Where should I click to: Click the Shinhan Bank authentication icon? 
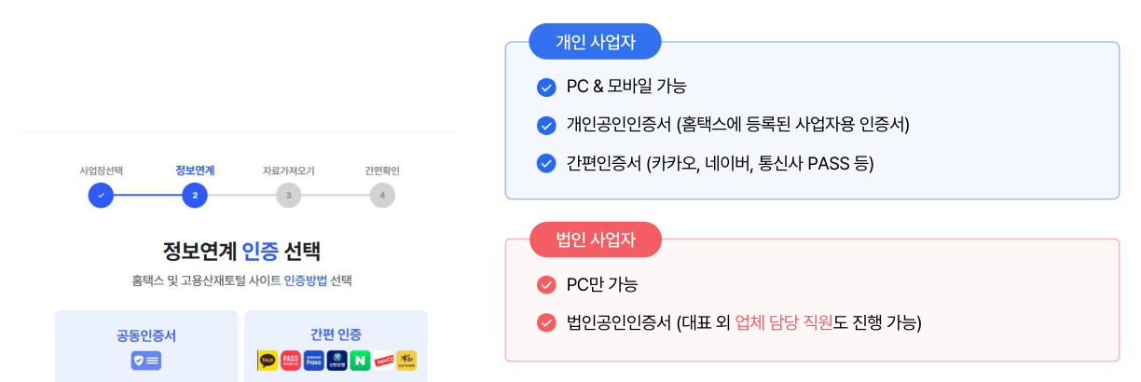pos(337,360)
